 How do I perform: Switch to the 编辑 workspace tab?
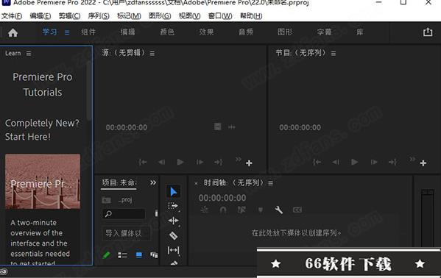click(128, 32)
